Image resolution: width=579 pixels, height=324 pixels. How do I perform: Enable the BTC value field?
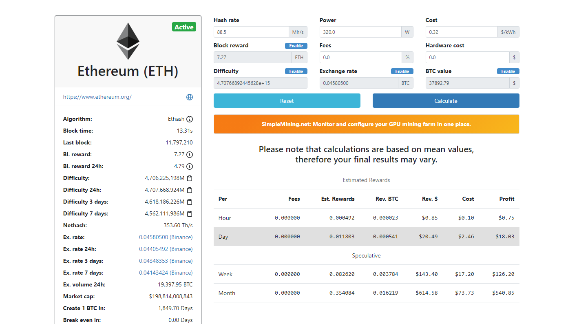[x=508, y=71]
